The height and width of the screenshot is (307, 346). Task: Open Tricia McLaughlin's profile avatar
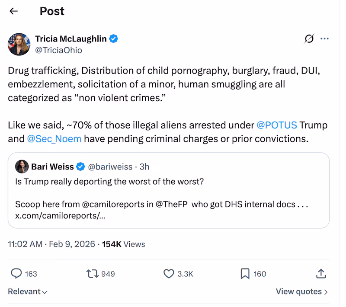click(19, 44)
